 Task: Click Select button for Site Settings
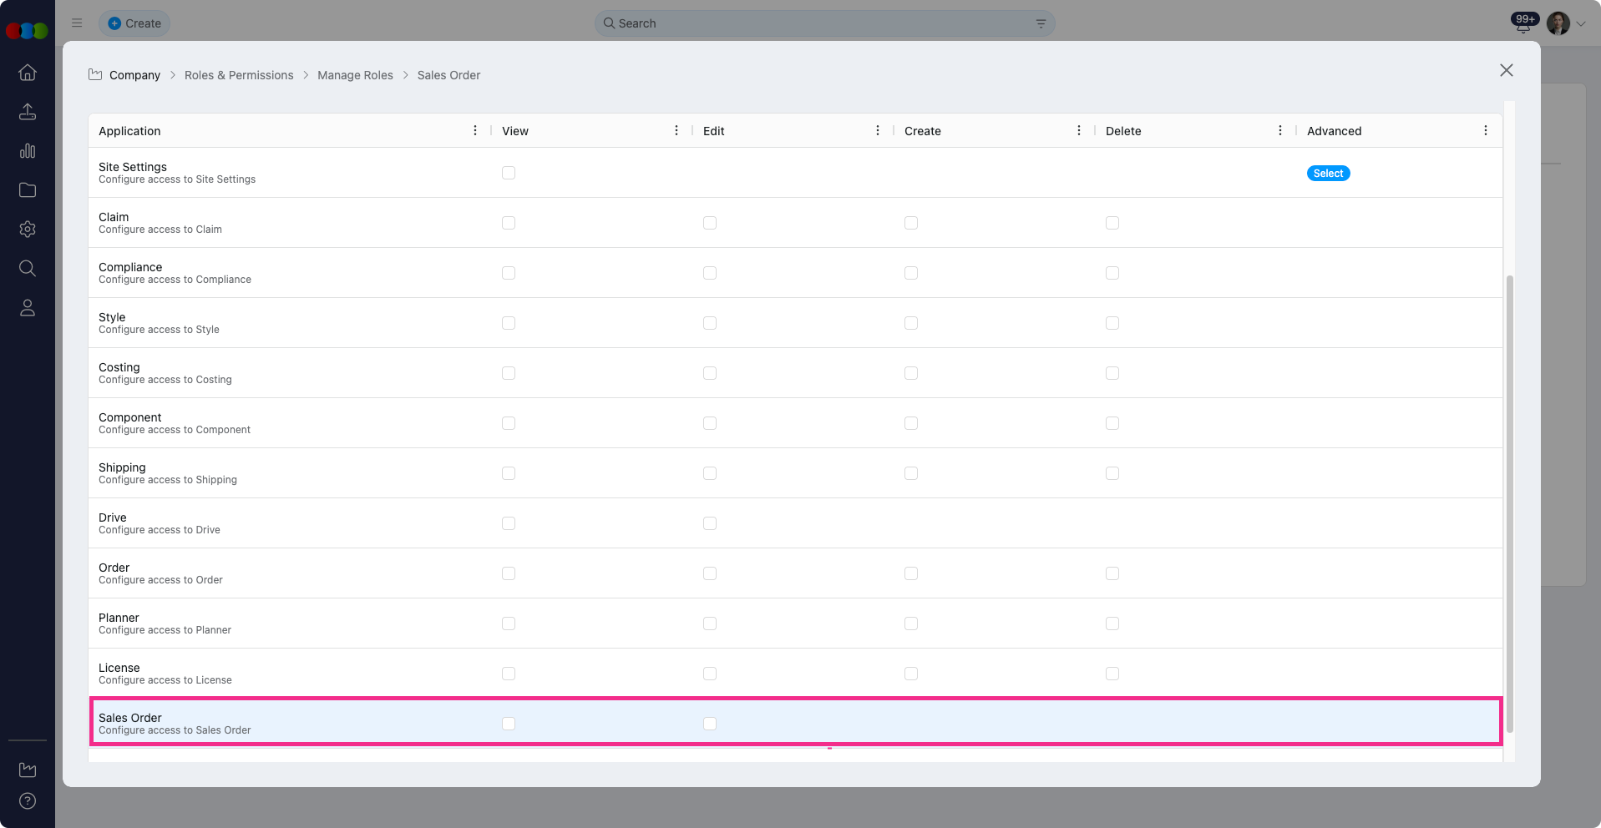(x=1328, y=174)
